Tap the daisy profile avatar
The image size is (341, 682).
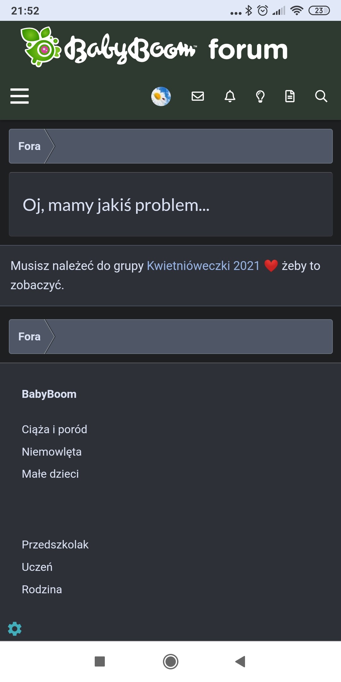(161, 96)
